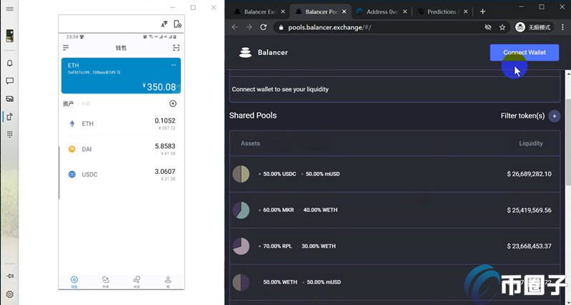Viewport: 571px width, 305px height.
Task: Open the 50% WETH / 50% mUSD pool
Action: (x=394, y=282)
